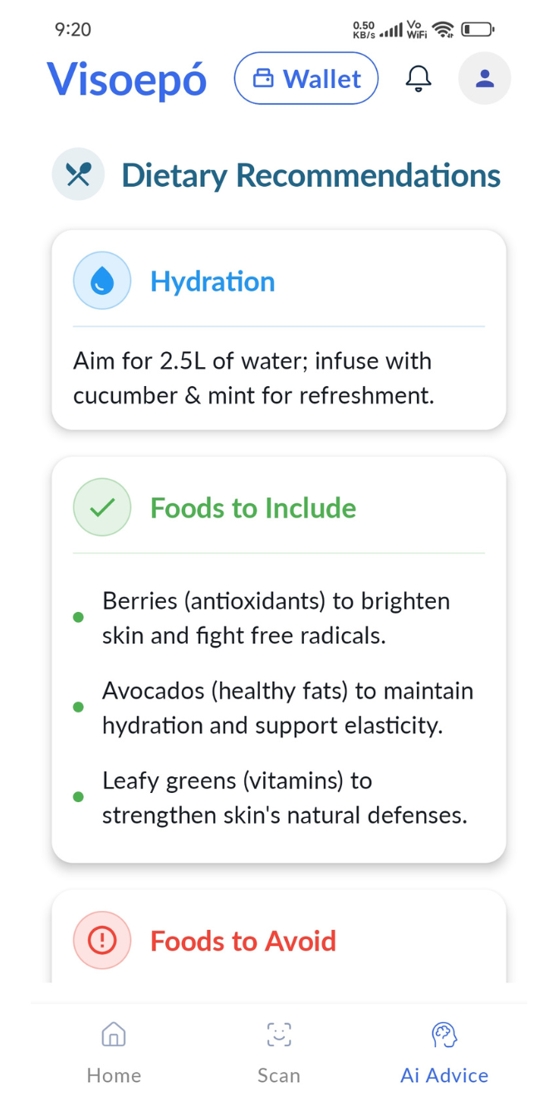The height and width of the screenshot is (1116, 558).
Task: Tap the fork and spoon dietary icon
Action: 78,174
